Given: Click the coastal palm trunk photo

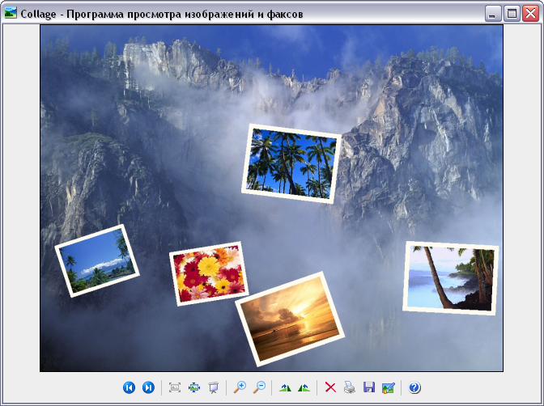Looking at the screenshot, I should [x=451, y=278].
